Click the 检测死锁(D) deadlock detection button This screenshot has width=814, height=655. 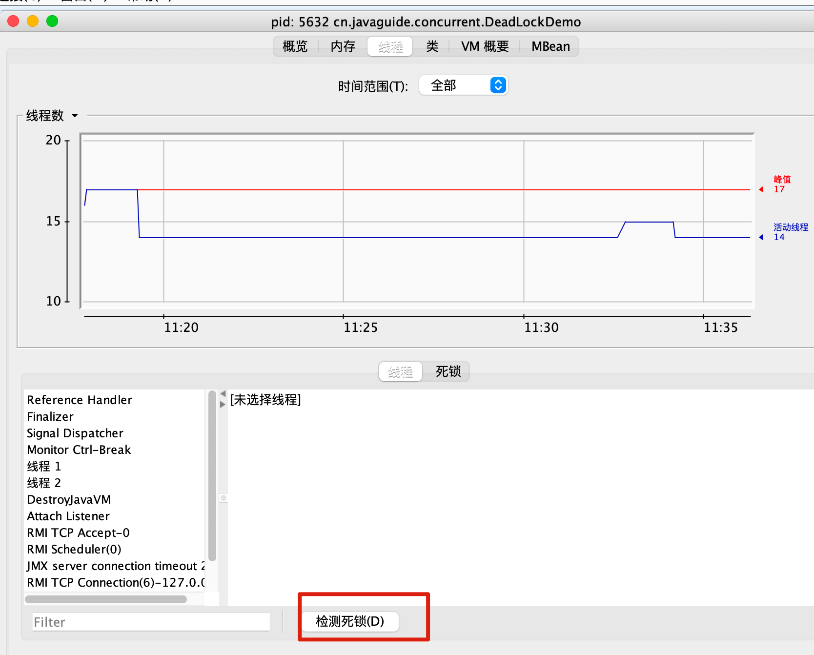point(350,621)
